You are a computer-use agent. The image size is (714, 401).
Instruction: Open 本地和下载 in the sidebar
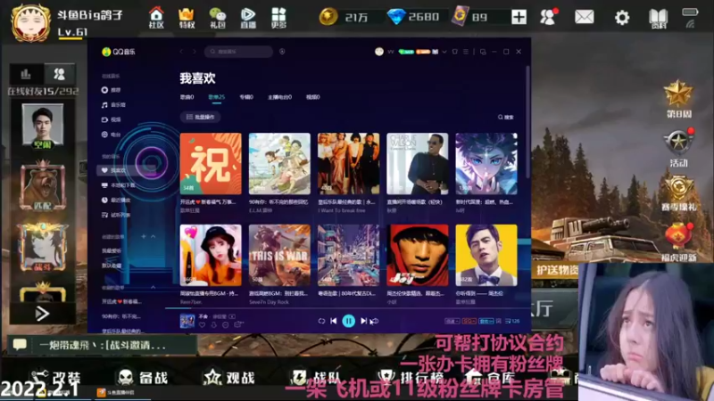[119, 185]
